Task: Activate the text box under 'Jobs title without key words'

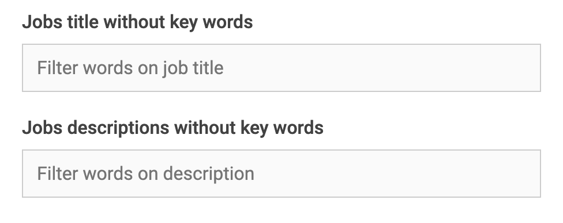Action: 281,68
